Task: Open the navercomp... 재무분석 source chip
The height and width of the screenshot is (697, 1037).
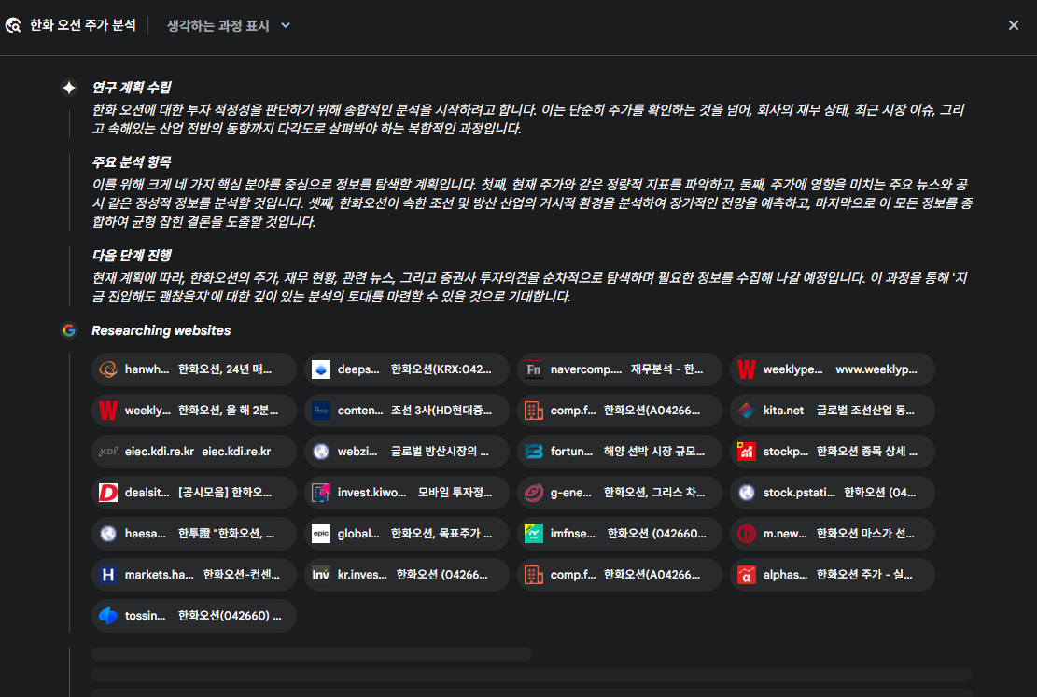Action: coord(620,369)
